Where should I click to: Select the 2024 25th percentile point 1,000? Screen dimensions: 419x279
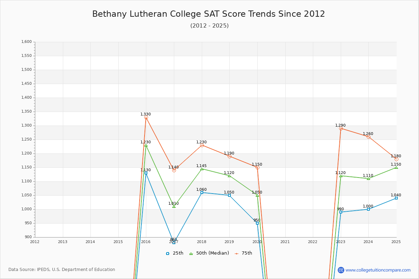(x=368, y=209)
